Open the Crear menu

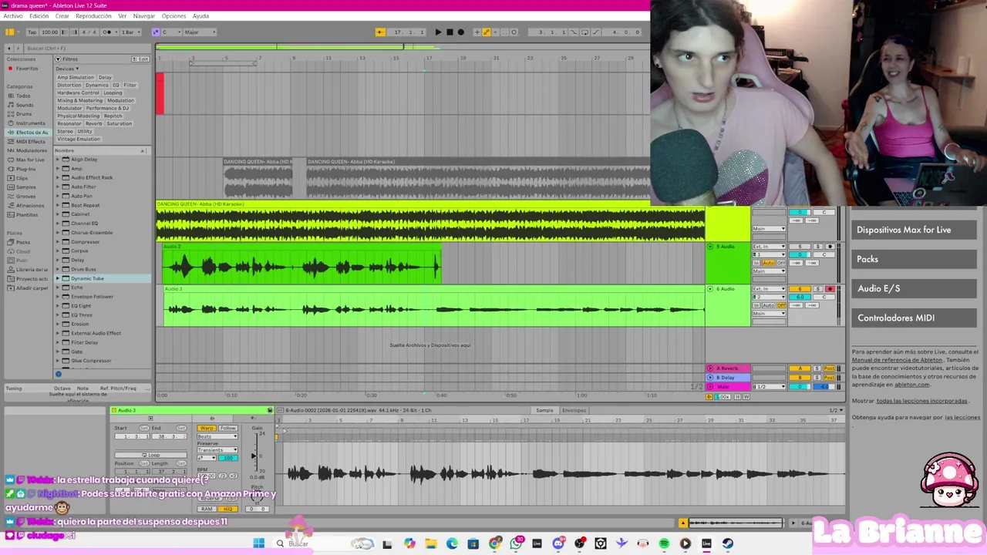click(62, 16)
